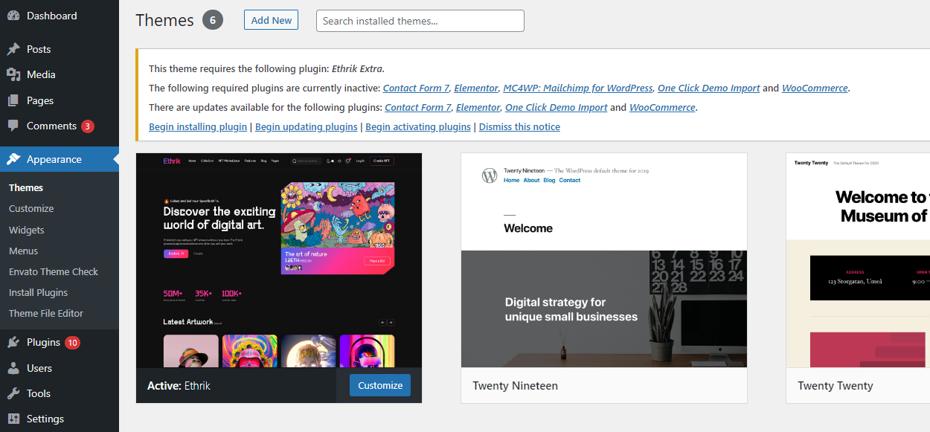Click the Settings sliders icon
Image resolution: width=930 pixels, height=432 pixels.
click(x=13, y=419)
